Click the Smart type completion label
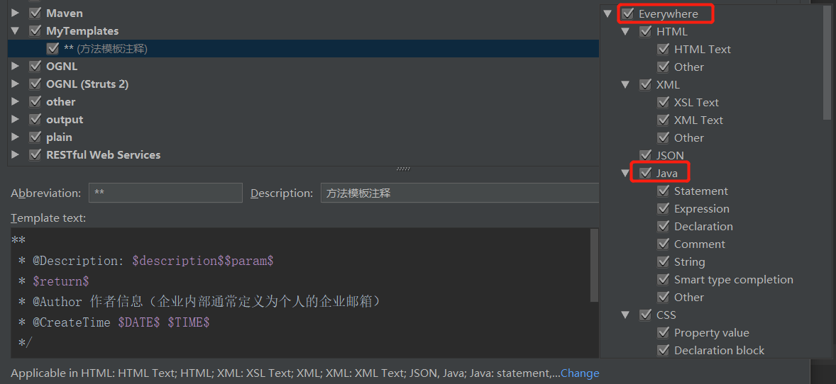The height and width of the screenshot is (384, 836). (734, 280)
